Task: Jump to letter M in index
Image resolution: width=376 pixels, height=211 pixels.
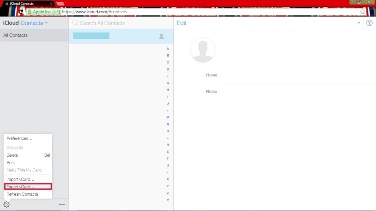Action: (168, 117)
